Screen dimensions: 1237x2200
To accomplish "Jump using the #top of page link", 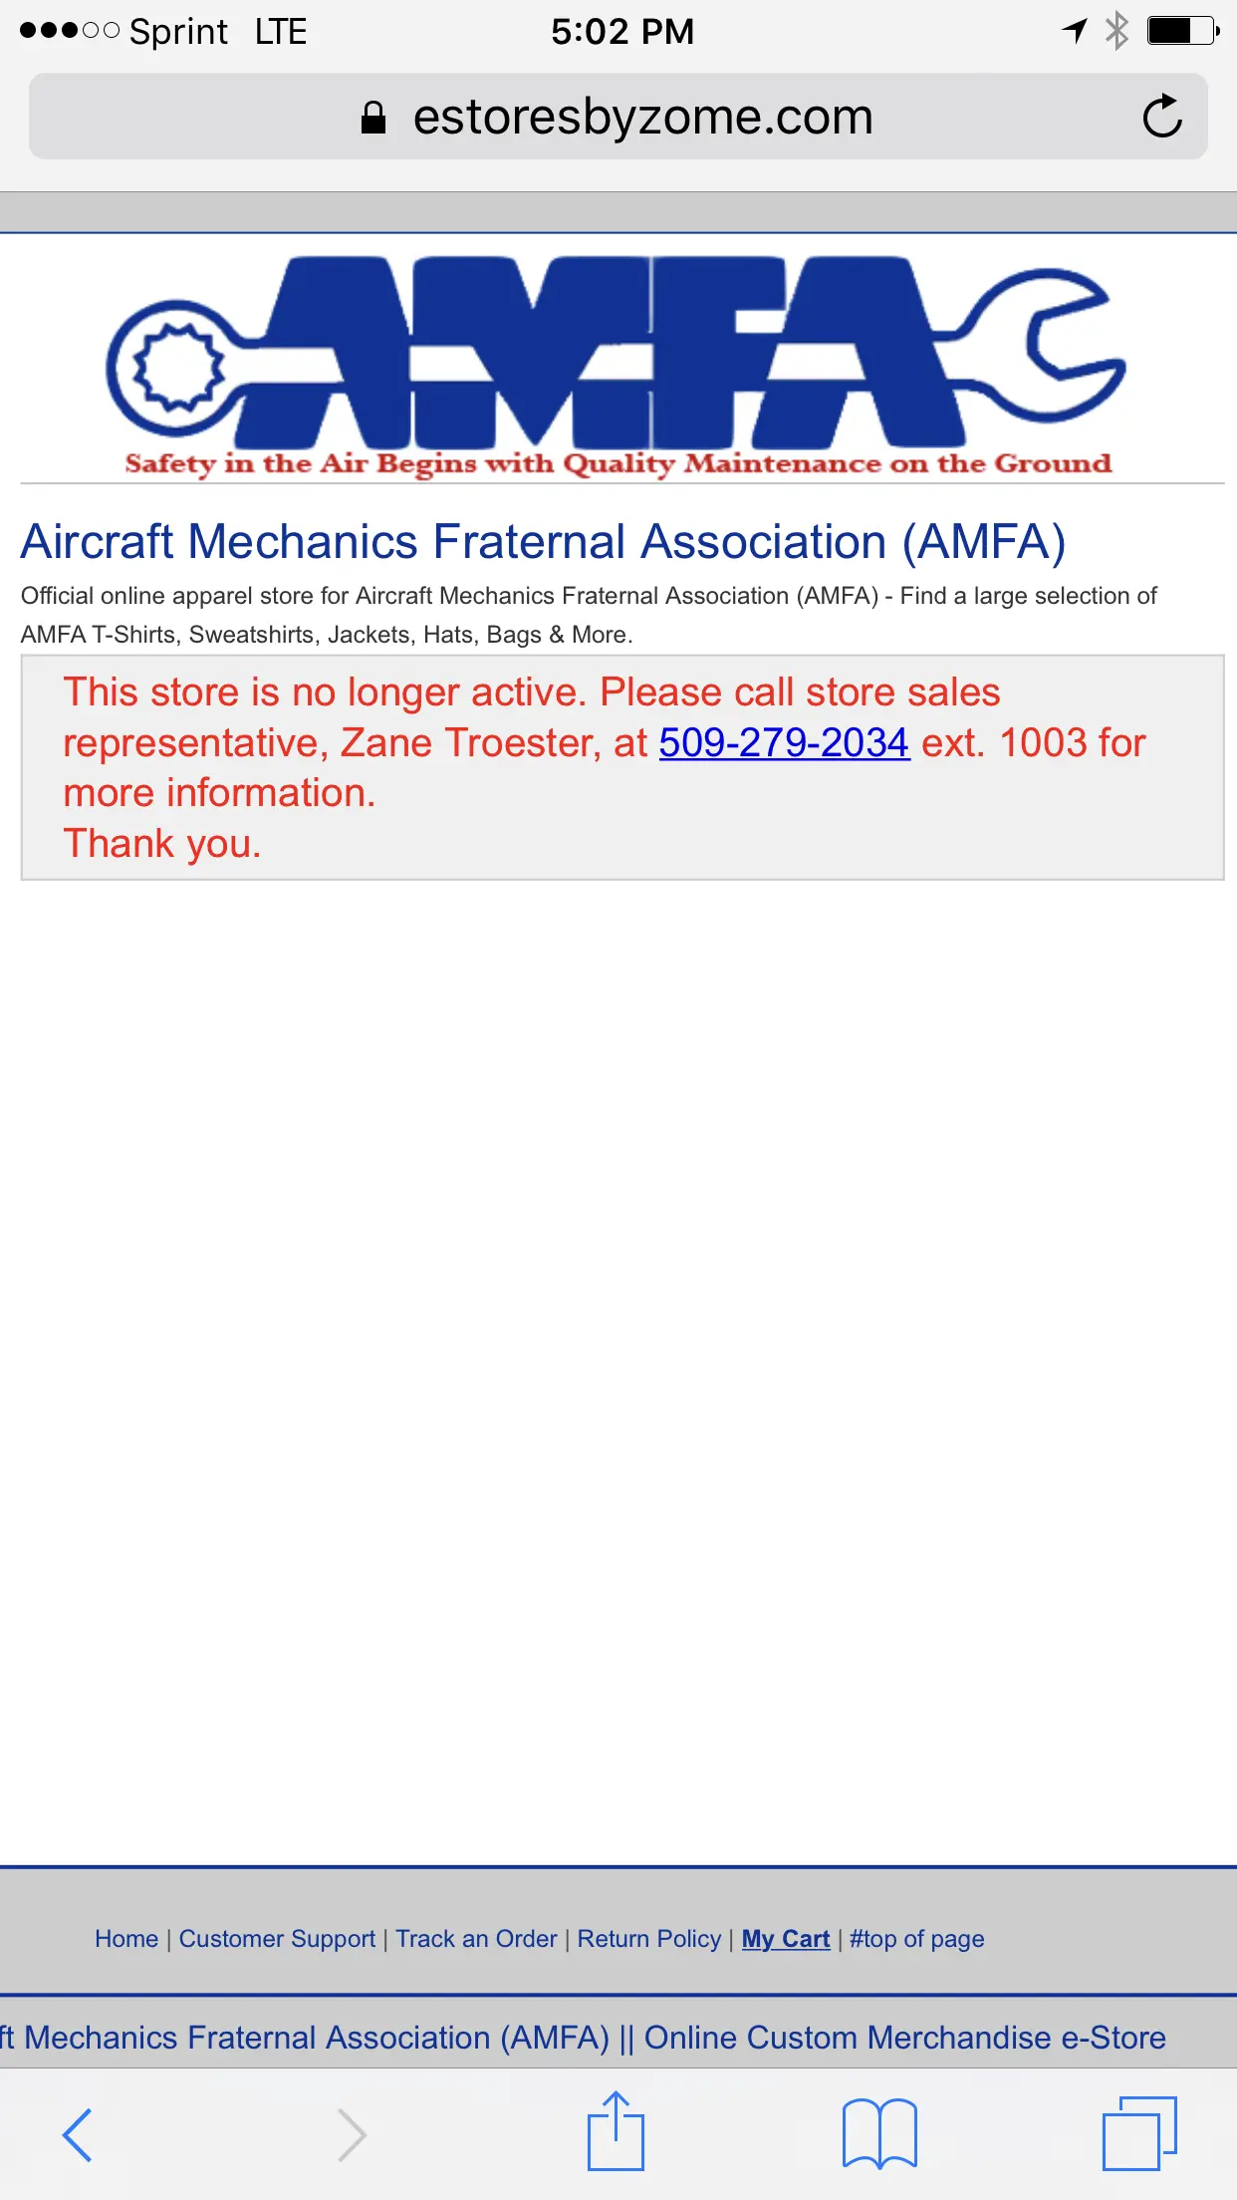I will pos(916,1939).
